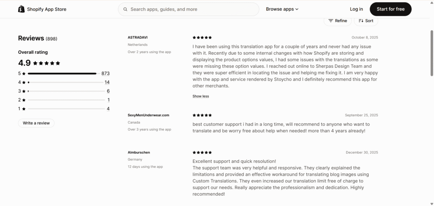Image resolution: width=434 pixels, height=206 pixels.
Task: Open the Log in page
Action: pos(356,9)
